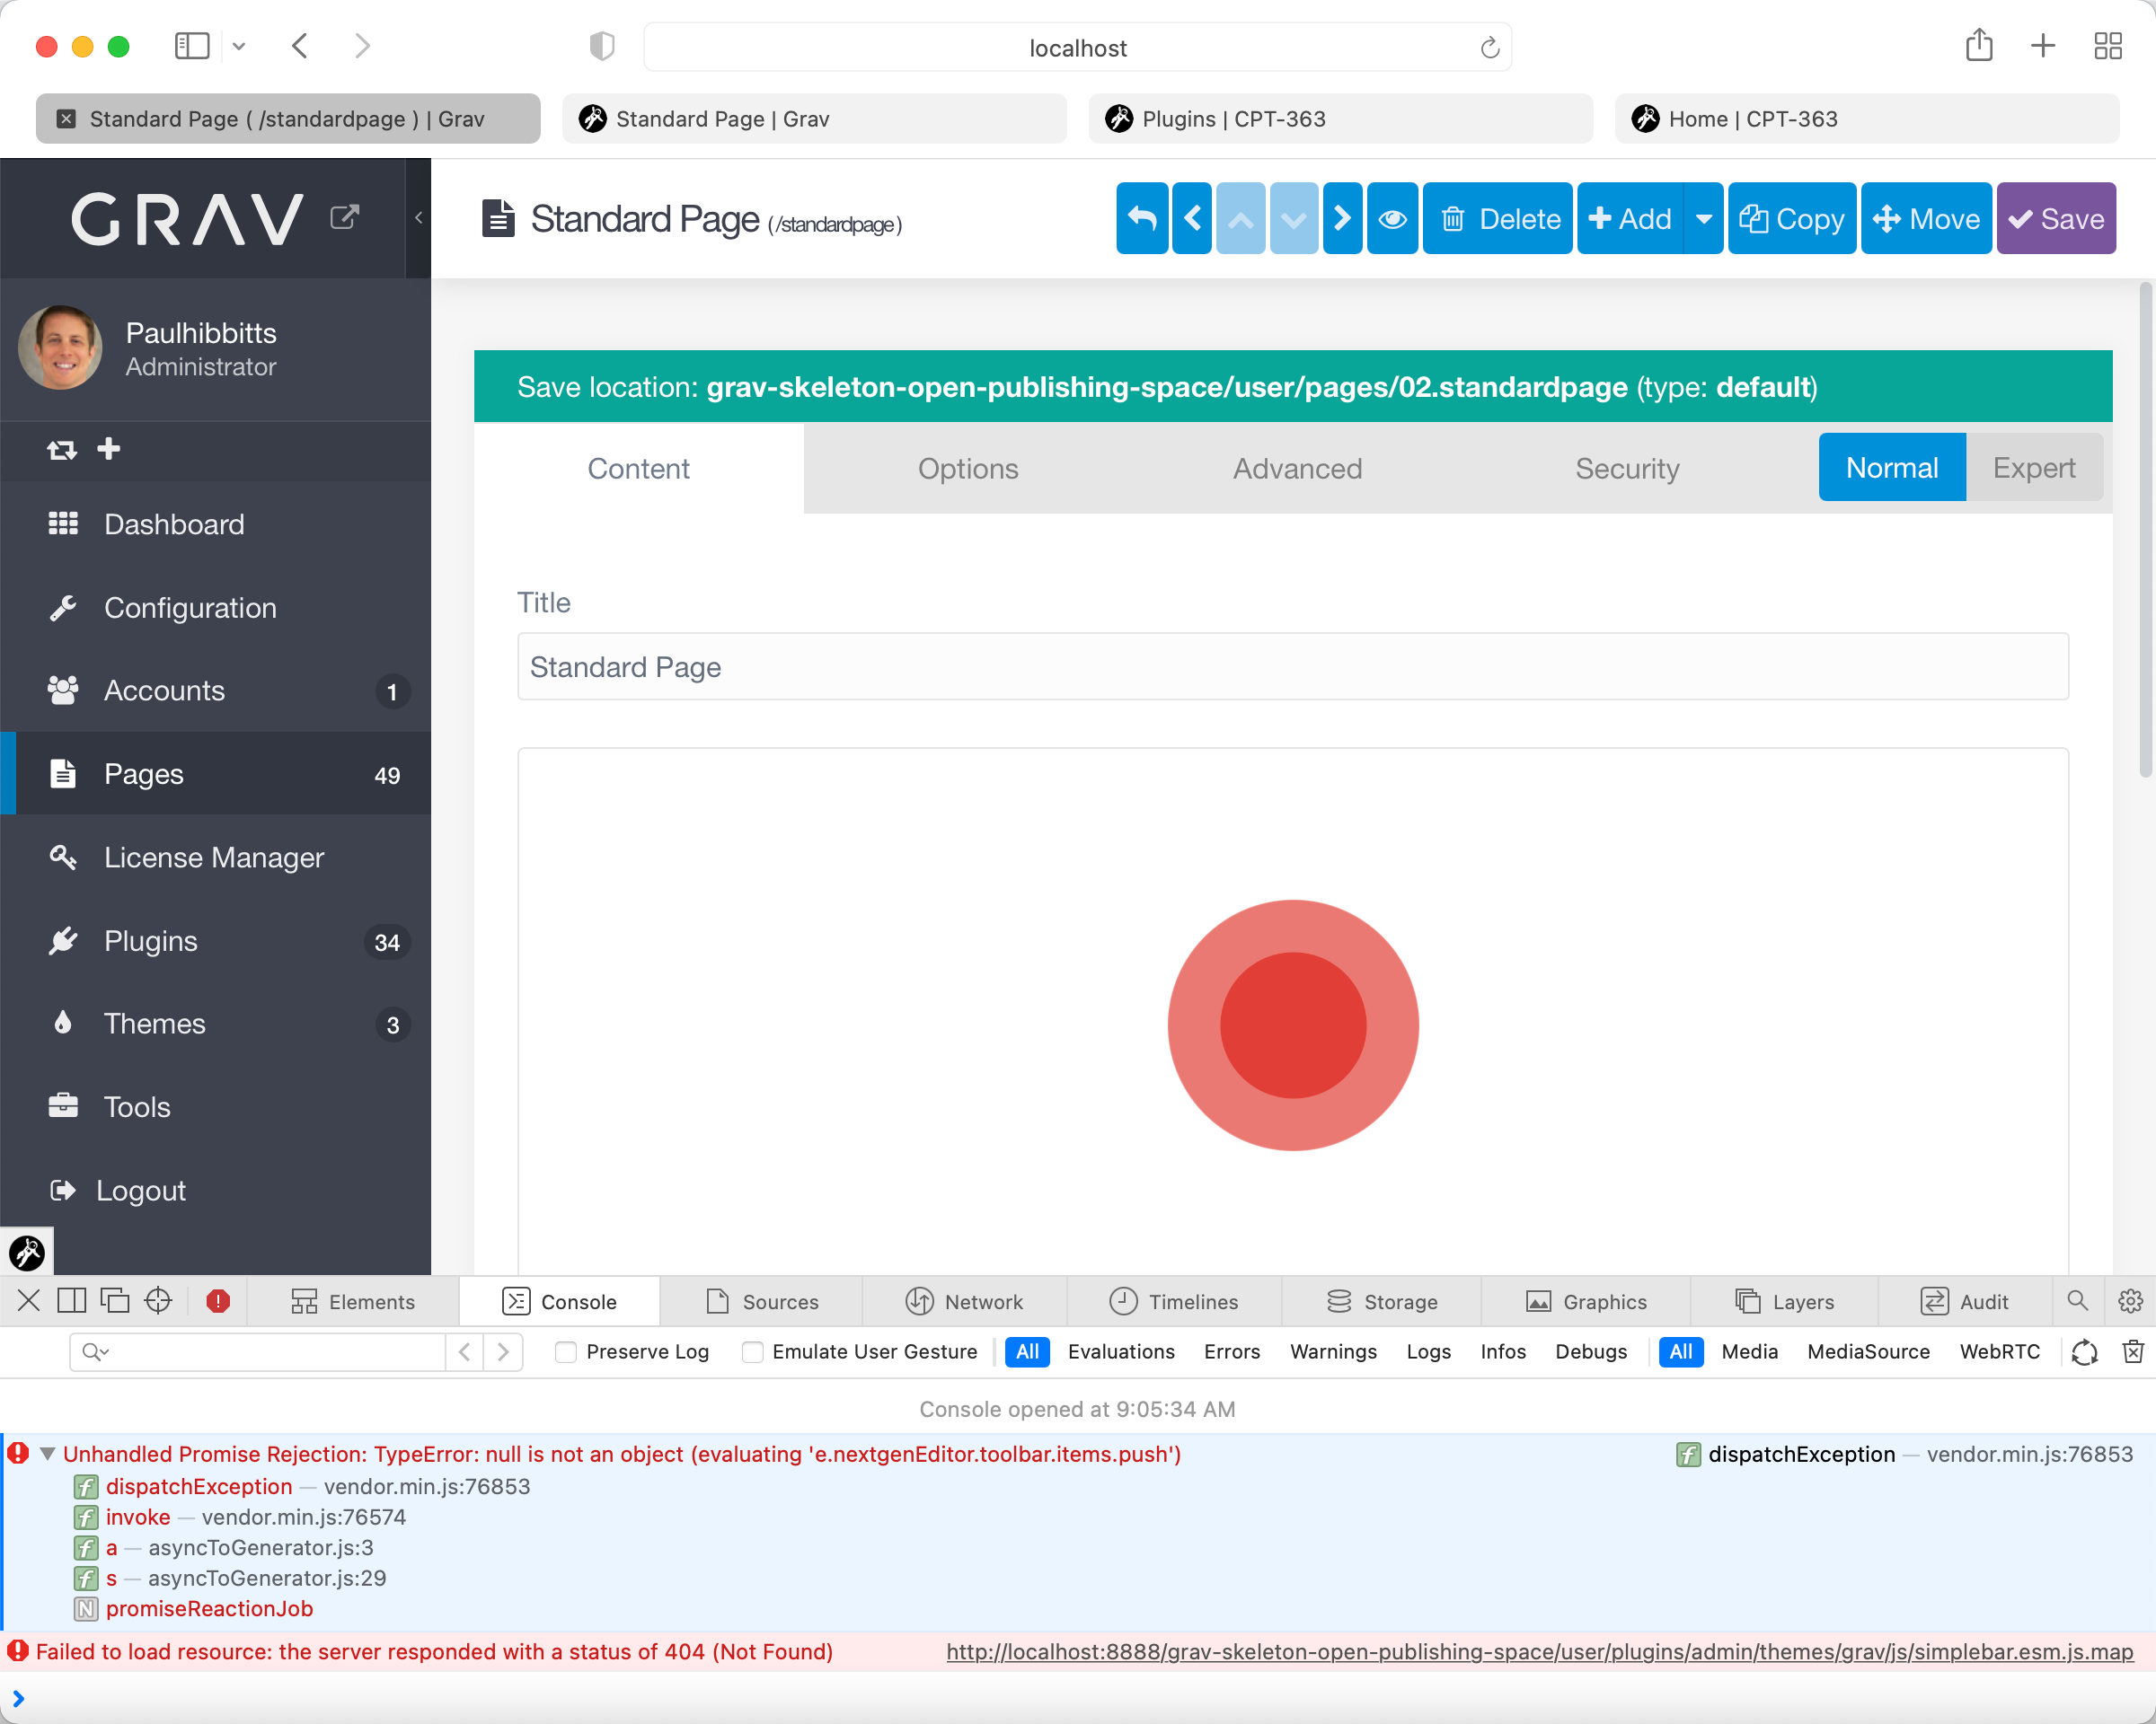The height and width of the screenshot is (1724, 2156).
Task: Open the Dashboard from the sidebar
Action: click(x=175, y=523)
